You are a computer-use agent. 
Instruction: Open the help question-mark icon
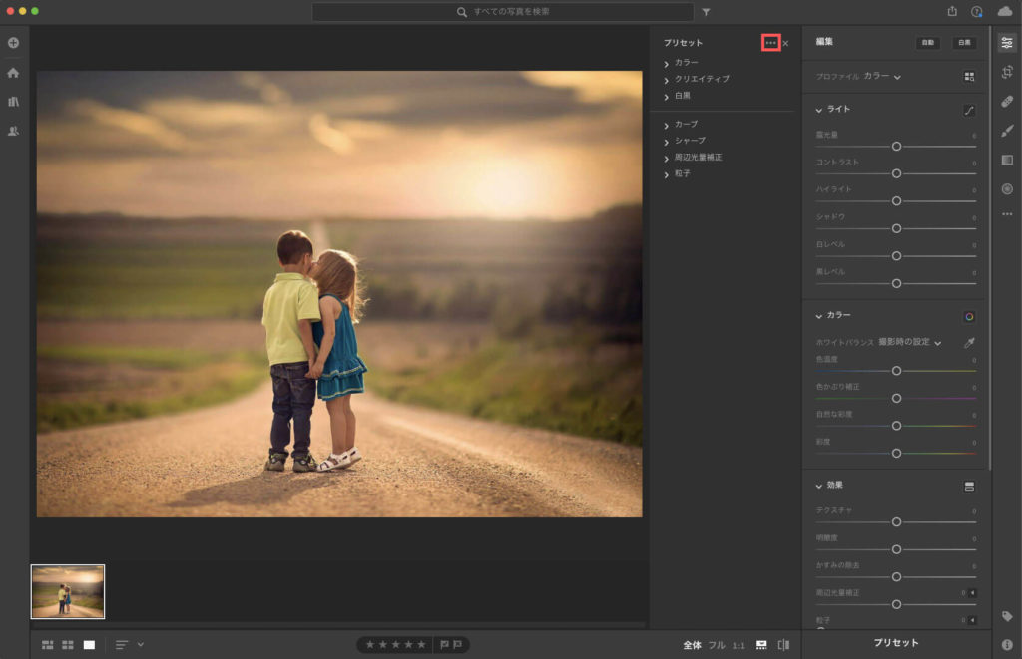[976, 12]
